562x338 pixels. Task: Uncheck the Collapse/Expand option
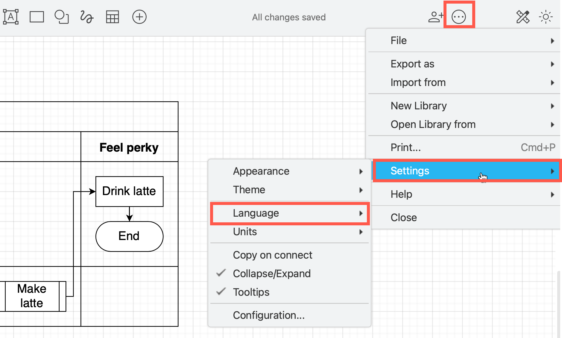272,273
